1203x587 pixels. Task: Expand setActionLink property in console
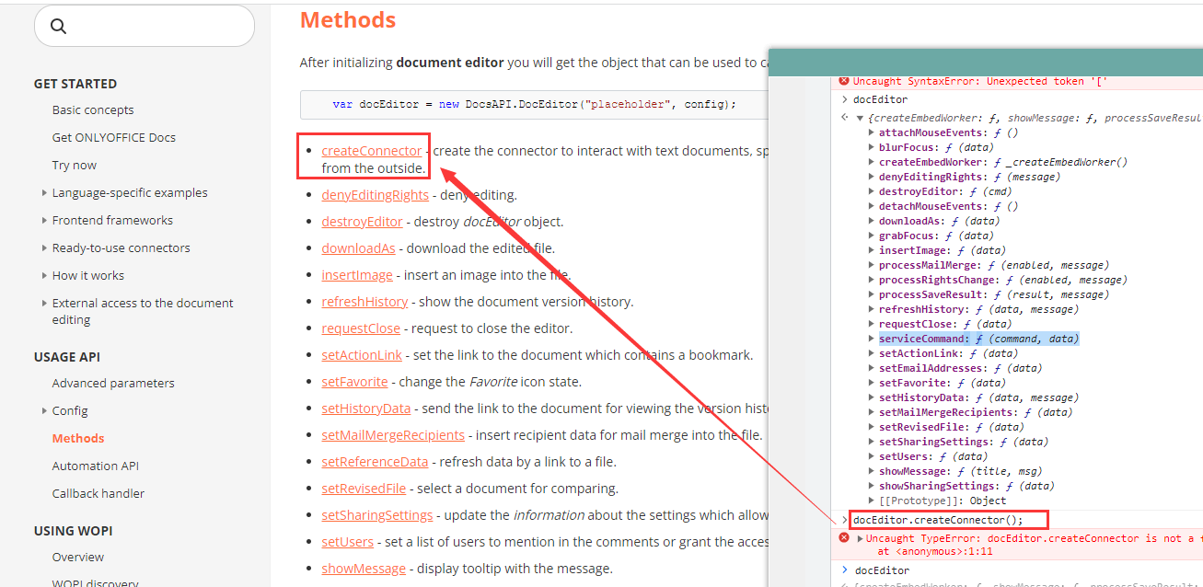(872, 353)
